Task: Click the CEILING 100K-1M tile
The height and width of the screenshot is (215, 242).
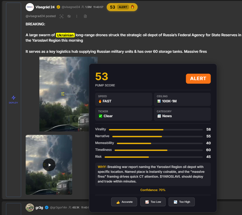Action: tap(182, 99)
